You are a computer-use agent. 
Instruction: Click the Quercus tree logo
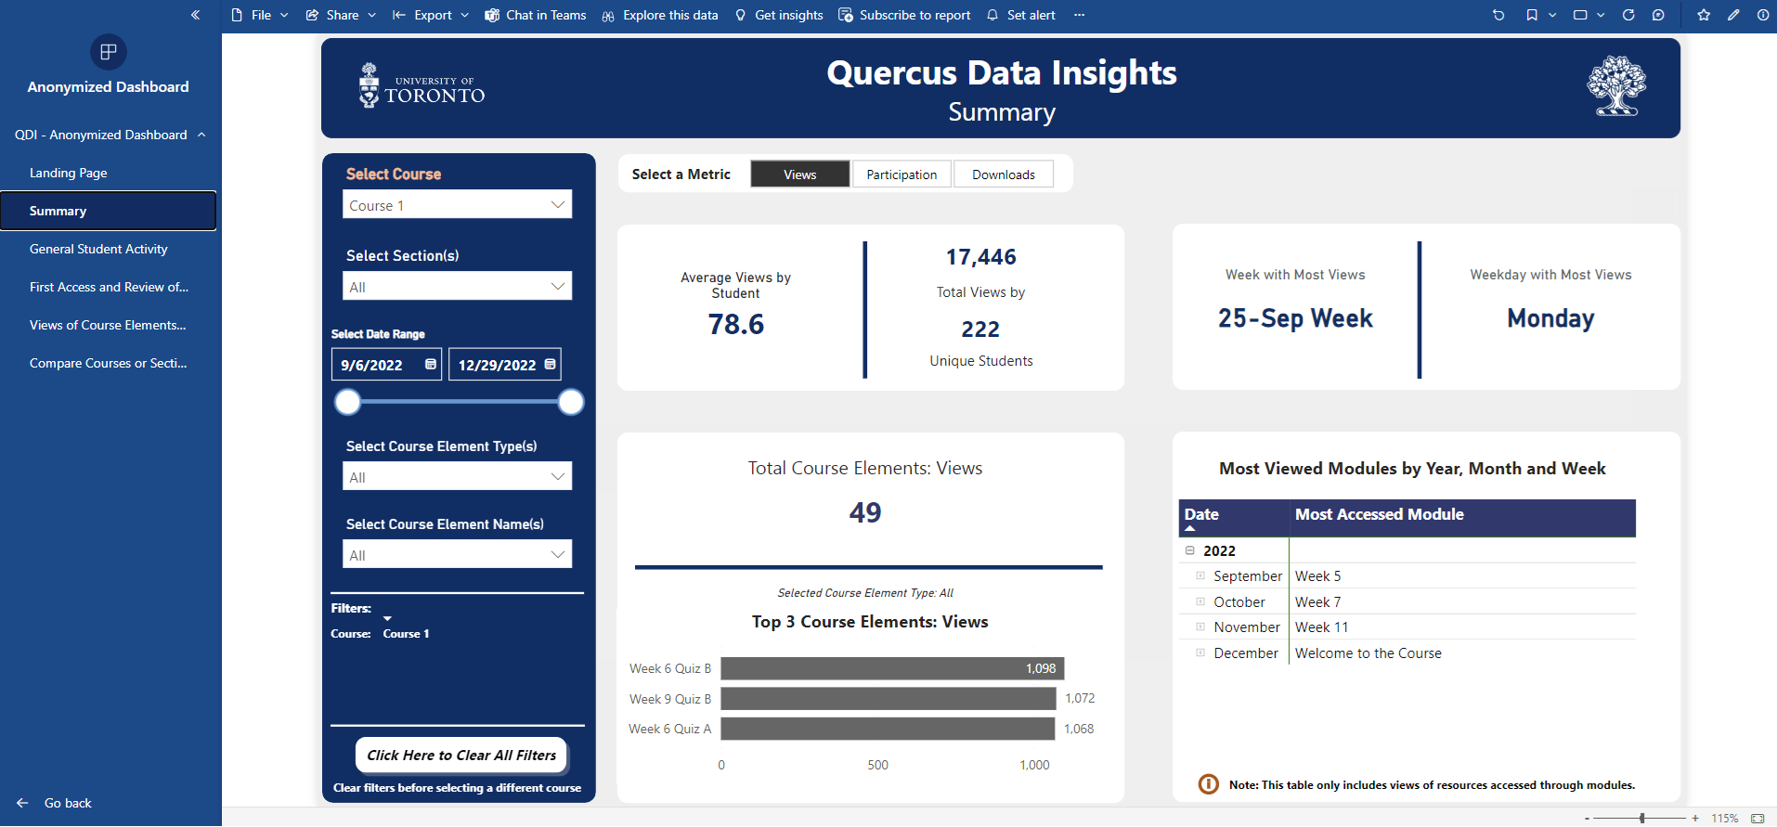click(x=1616, y=85)
